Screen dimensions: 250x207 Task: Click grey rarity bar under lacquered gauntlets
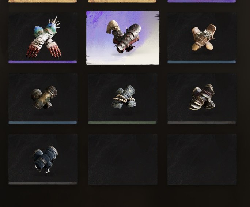coord(201,123)
